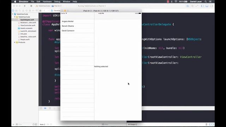
Task: Open the File menu
Action: [x=32, y=1]
